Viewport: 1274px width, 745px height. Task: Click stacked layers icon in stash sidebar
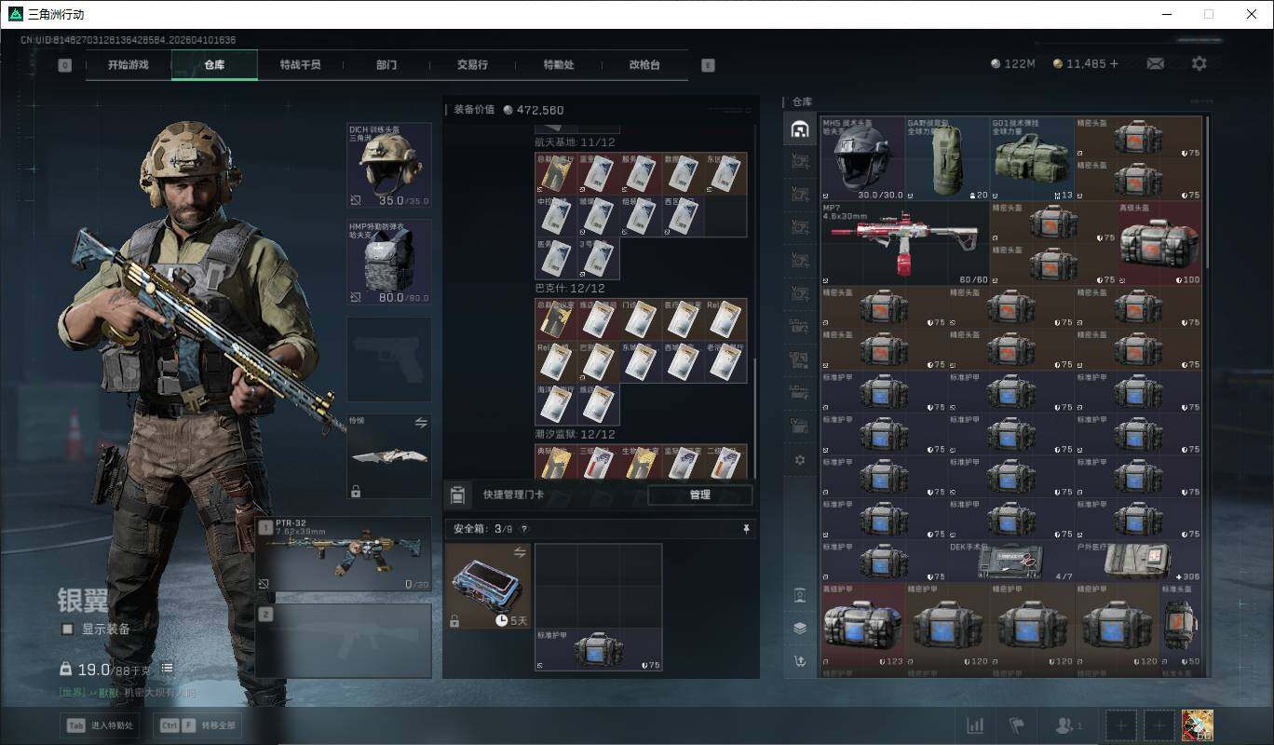tap(799, 628)
